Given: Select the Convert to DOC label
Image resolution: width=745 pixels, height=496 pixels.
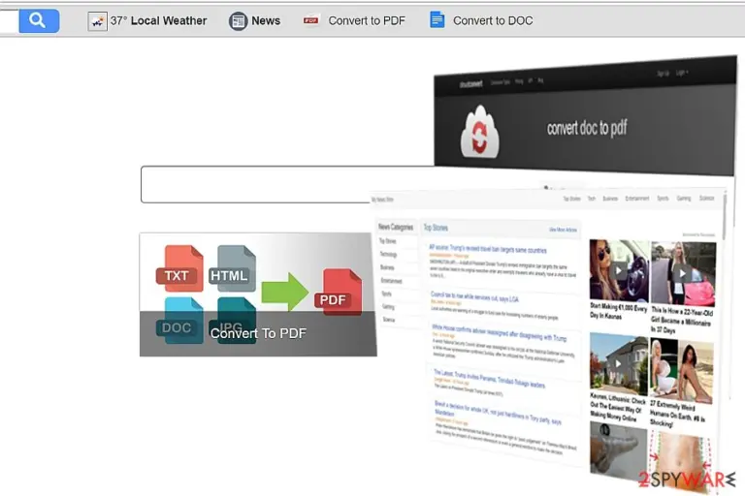Looking at the screenshot, I should pos(493,21).
